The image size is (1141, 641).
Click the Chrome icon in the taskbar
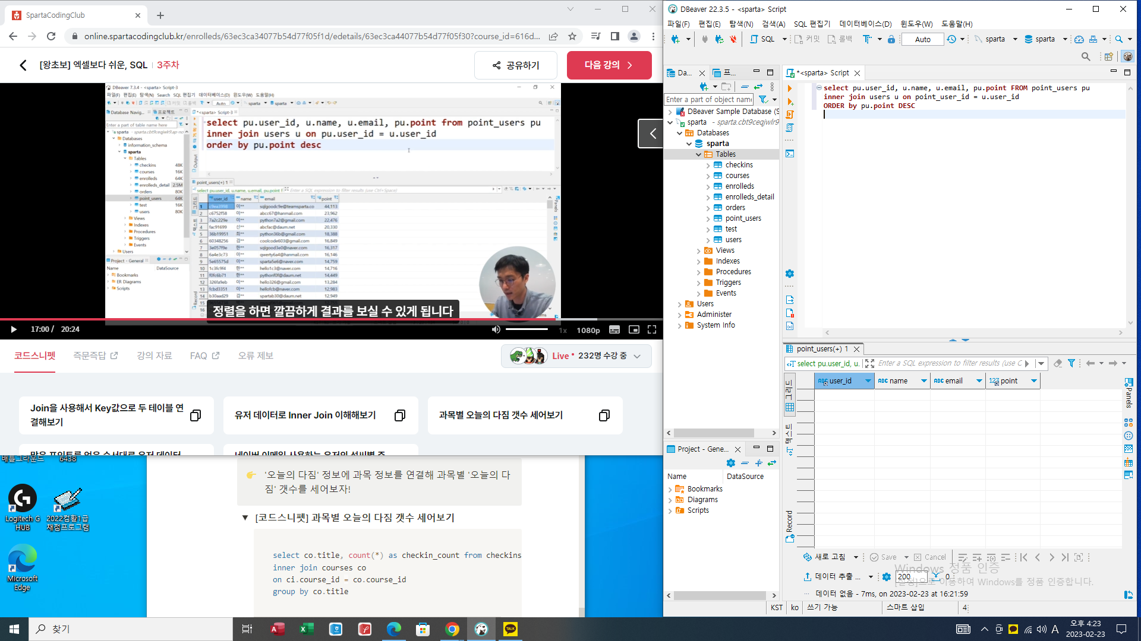point(452,629)
